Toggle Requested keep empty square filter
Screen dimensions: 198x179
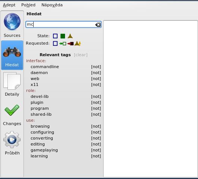tap(55, 44)
